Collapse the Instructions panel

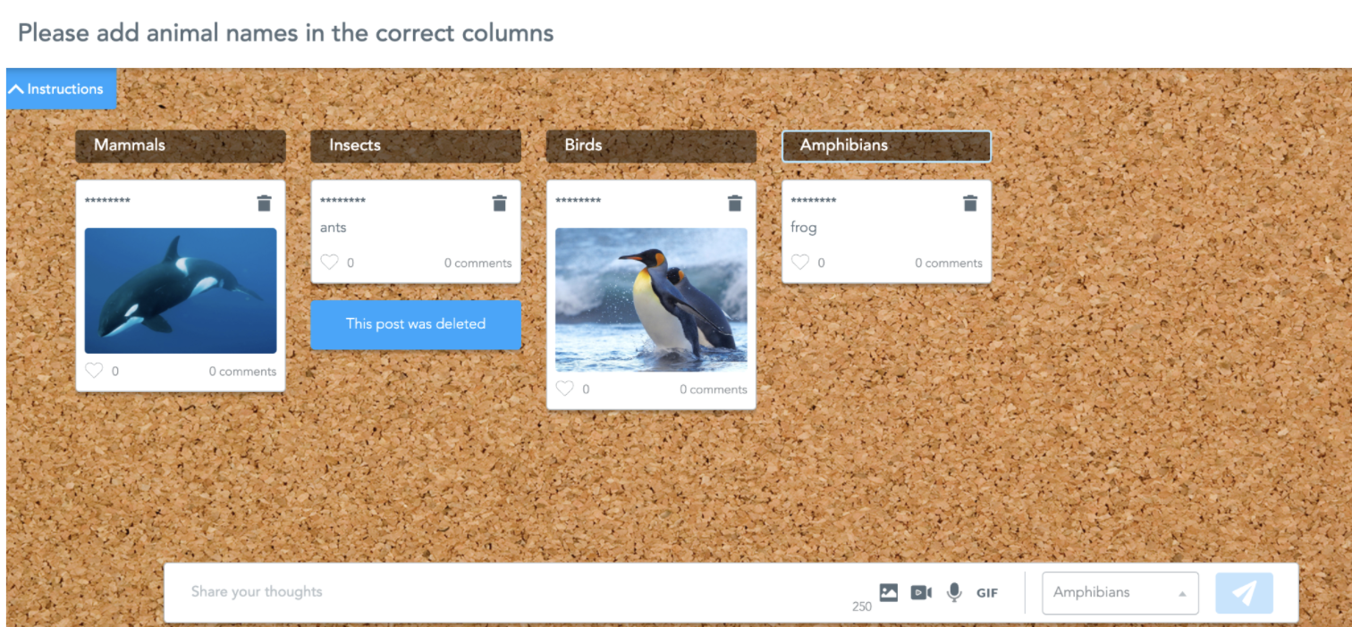click(x=61, y=89)
